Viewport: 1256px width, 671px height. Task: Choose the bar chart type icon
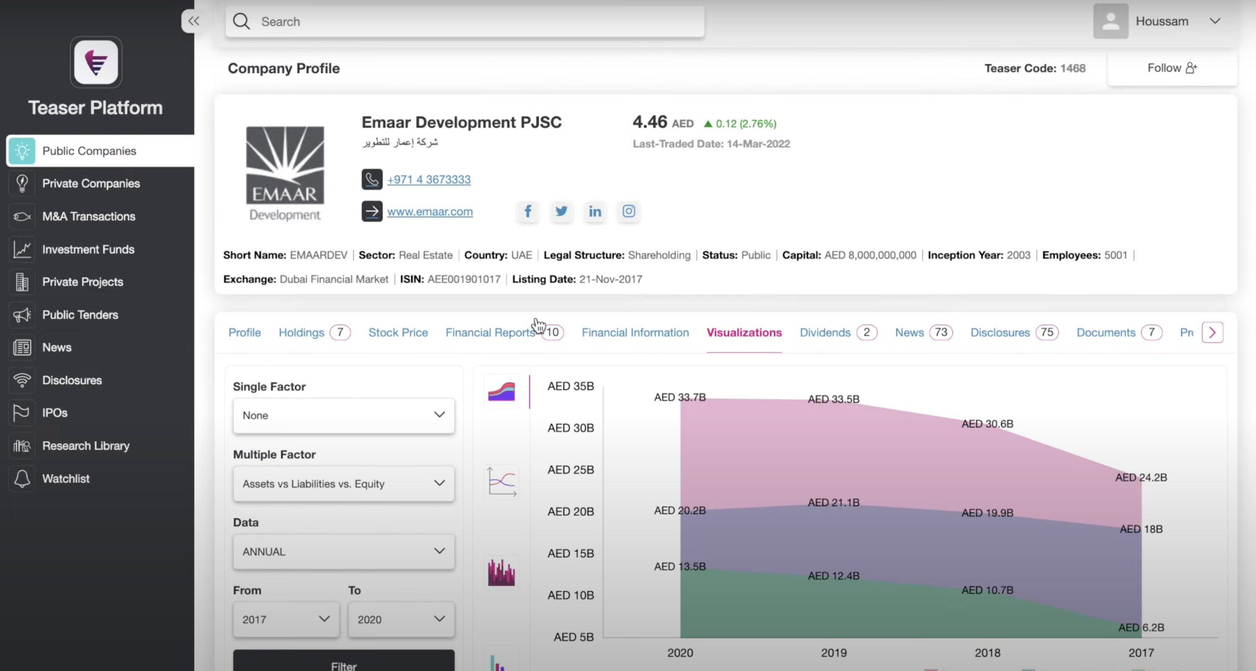click(x=501, y=573)
